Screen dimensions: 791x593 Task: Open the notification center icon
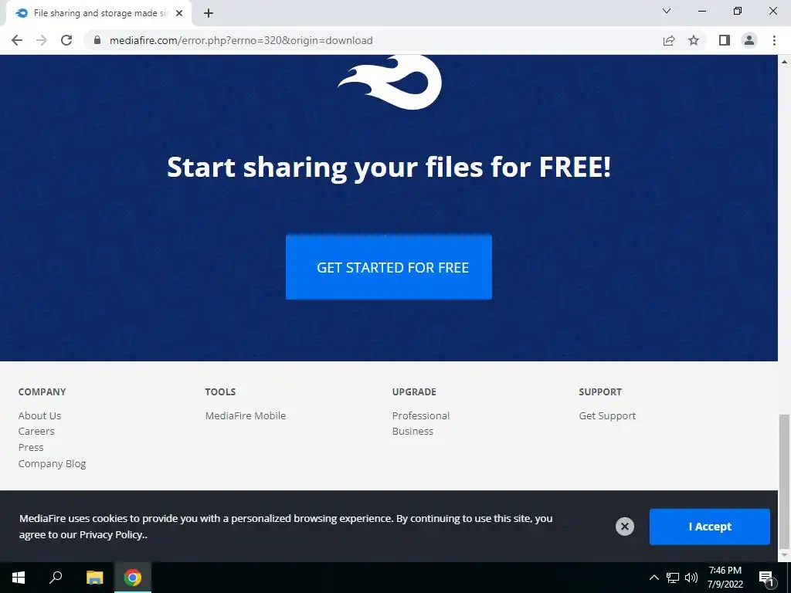(x=766, y=578)
